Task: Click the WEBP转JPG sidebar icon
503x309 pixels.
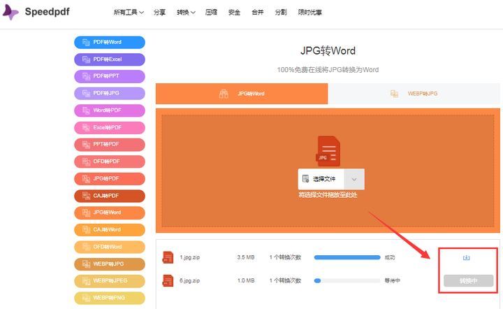Action: coord(86,264)
